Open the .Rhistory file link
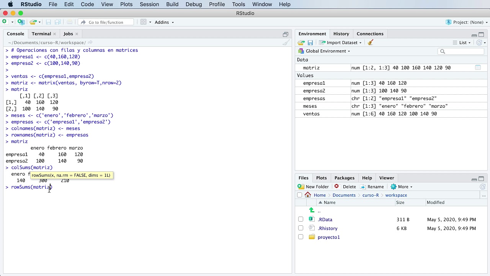The height and width of the screenshot is (276, 490). [x=328, y=228]
